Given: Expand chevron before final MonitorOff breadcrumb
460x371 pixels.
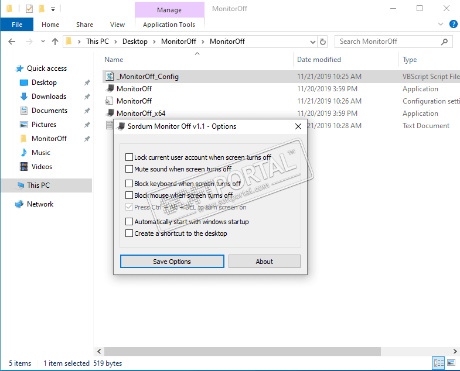Looking at the screenshot, I should 203,42.
